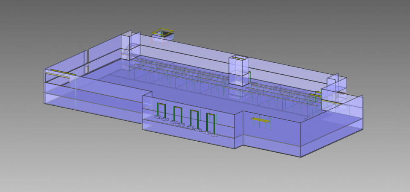The height and width of the screenshot is (192, 410).
Task: Select the yellow-framed rooftop box
Action: [164, 35]
